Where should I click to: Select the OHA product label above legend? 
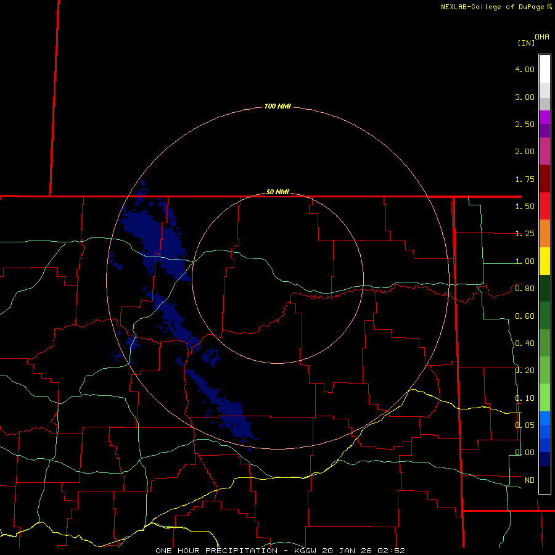pos(542,37)
